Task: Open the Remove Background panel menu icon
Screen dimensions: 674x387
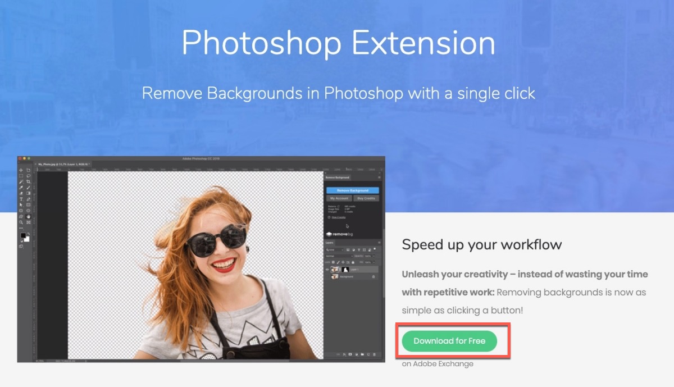Action: click(x=379, y=177)
